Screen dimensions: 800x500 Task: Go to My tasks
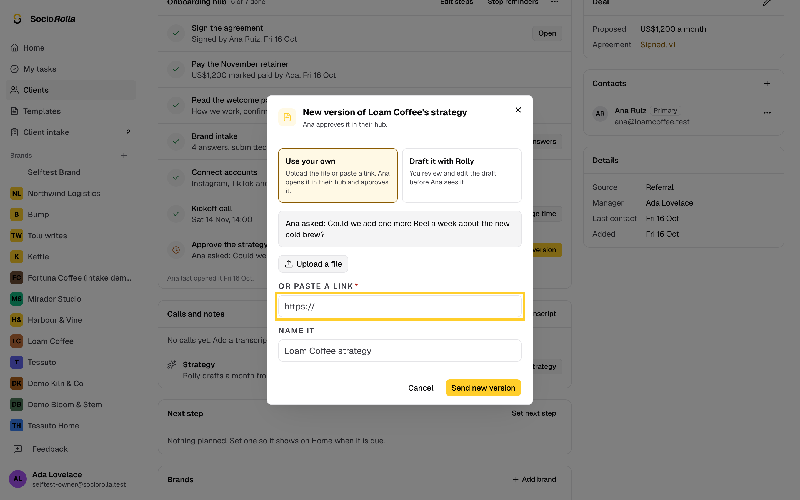[71, 69]
